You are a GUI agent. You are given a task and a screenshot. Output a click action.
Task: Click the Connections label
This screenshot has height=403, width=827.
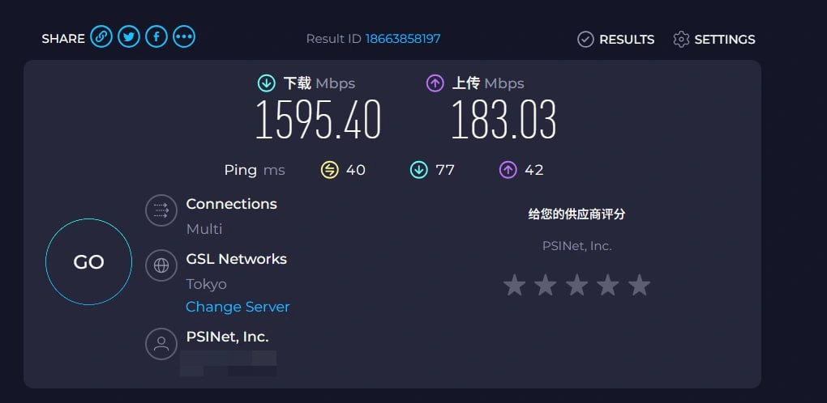tap(232, 204)
